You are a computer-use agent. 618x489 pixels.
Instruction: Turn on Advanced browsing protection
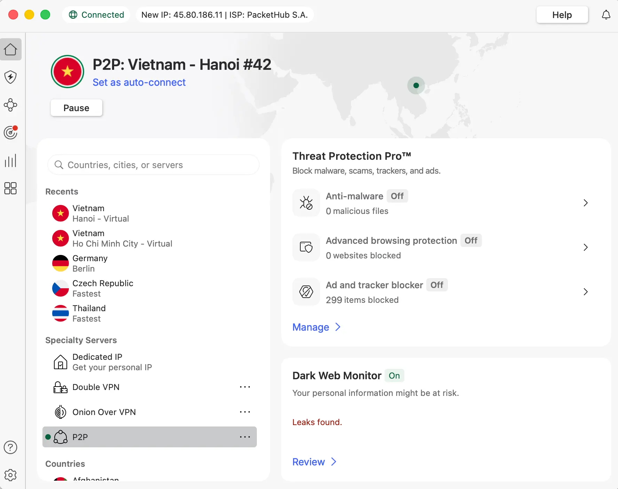click(x=471, y=240)
